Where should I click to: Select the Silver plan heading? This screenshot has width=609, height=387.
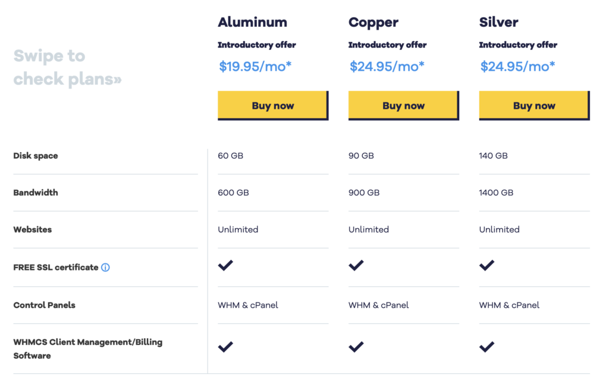click(499, 22)
